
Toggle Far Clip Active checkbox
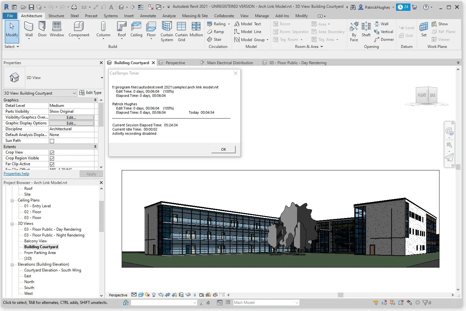(52, 164)
